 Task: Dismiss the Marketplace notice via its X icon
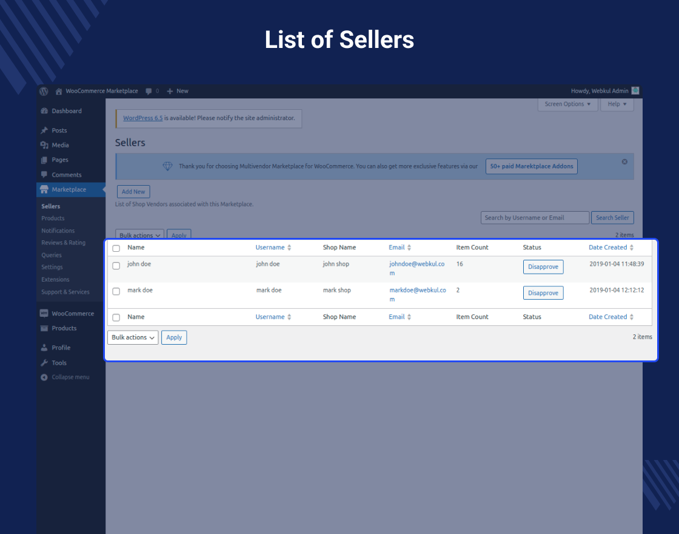[624, 161]
